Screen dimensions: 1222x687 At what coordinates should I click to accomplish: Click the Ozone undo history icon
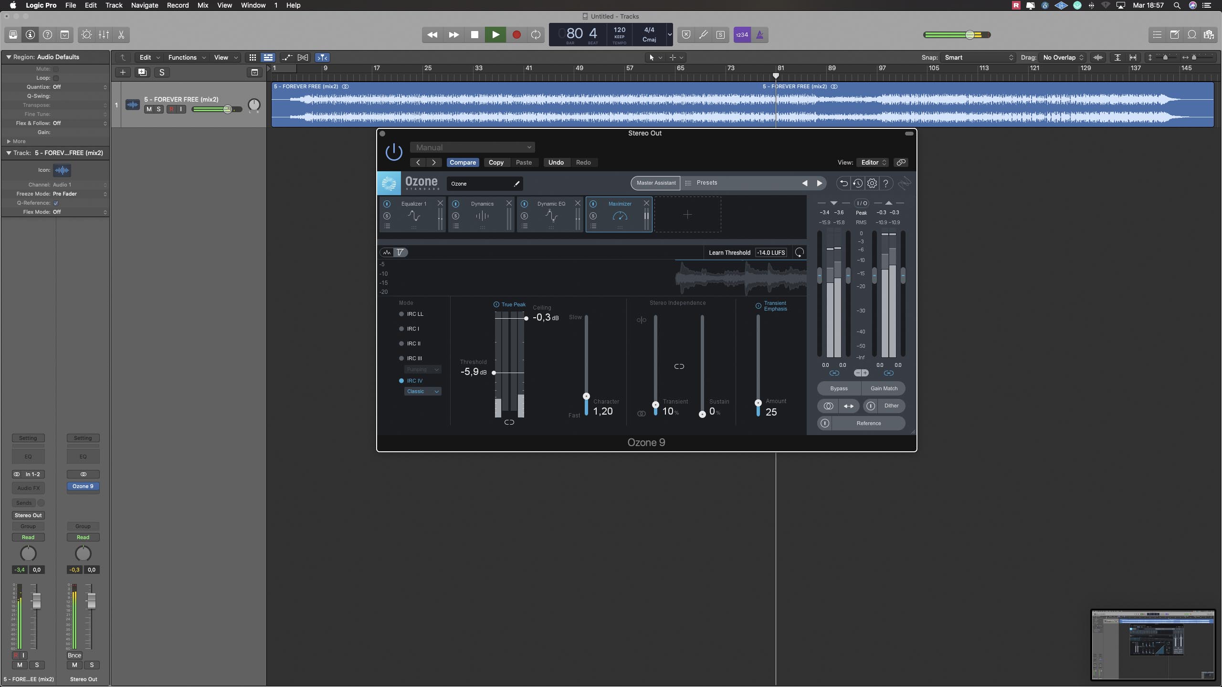857,183
